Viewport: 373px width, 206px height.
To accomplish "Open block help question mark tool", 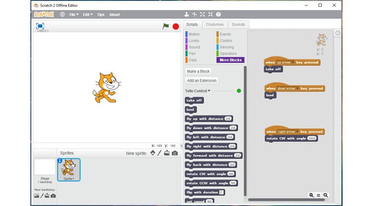I will 218,14.
